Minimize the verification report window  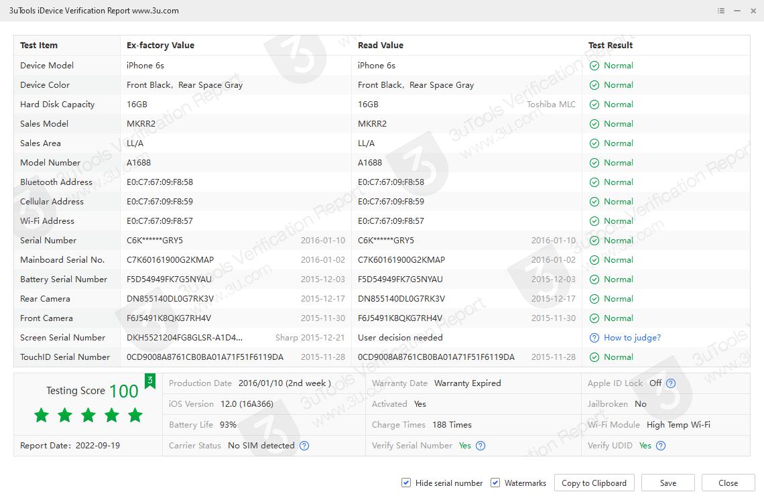click(x=737, y=11)
